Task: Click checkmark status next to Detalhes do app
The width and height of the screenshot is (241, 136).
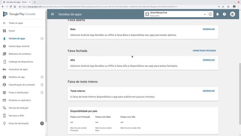Action: pyautogui.click(x=42, y=77)
